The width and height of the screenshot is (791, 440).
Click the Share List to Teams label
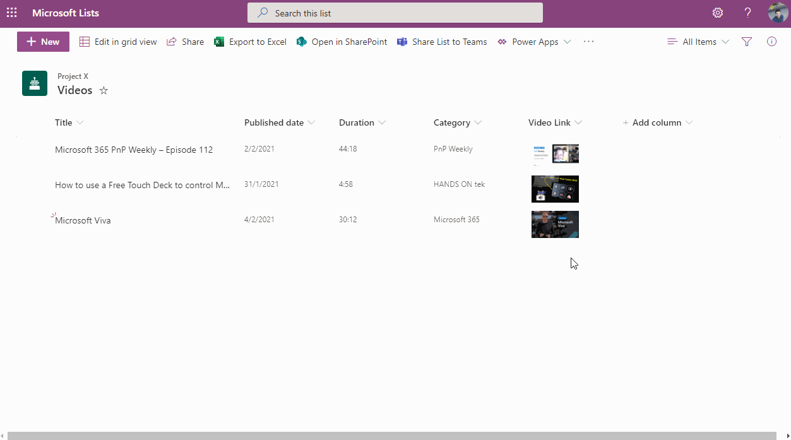point(449,42)
